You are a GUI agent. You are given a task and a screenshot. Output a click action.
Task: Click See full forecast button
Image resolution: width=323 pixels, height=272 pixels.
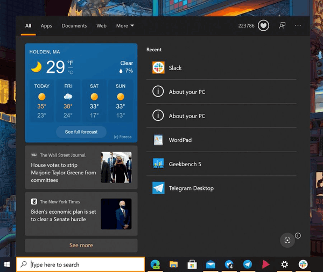pos(81,132)
